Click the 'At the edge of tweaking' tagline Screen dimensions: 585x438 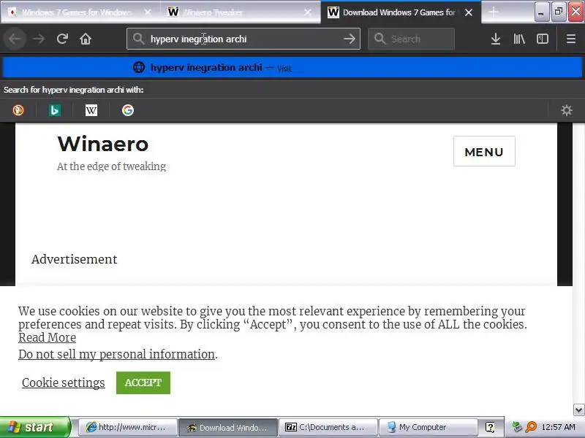111,166
